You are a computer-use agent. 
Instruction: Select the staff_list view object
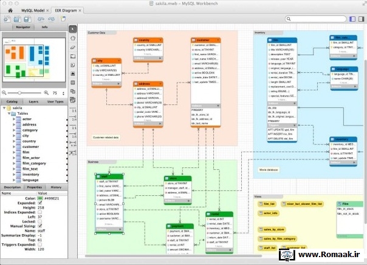(x=267, y=247)
